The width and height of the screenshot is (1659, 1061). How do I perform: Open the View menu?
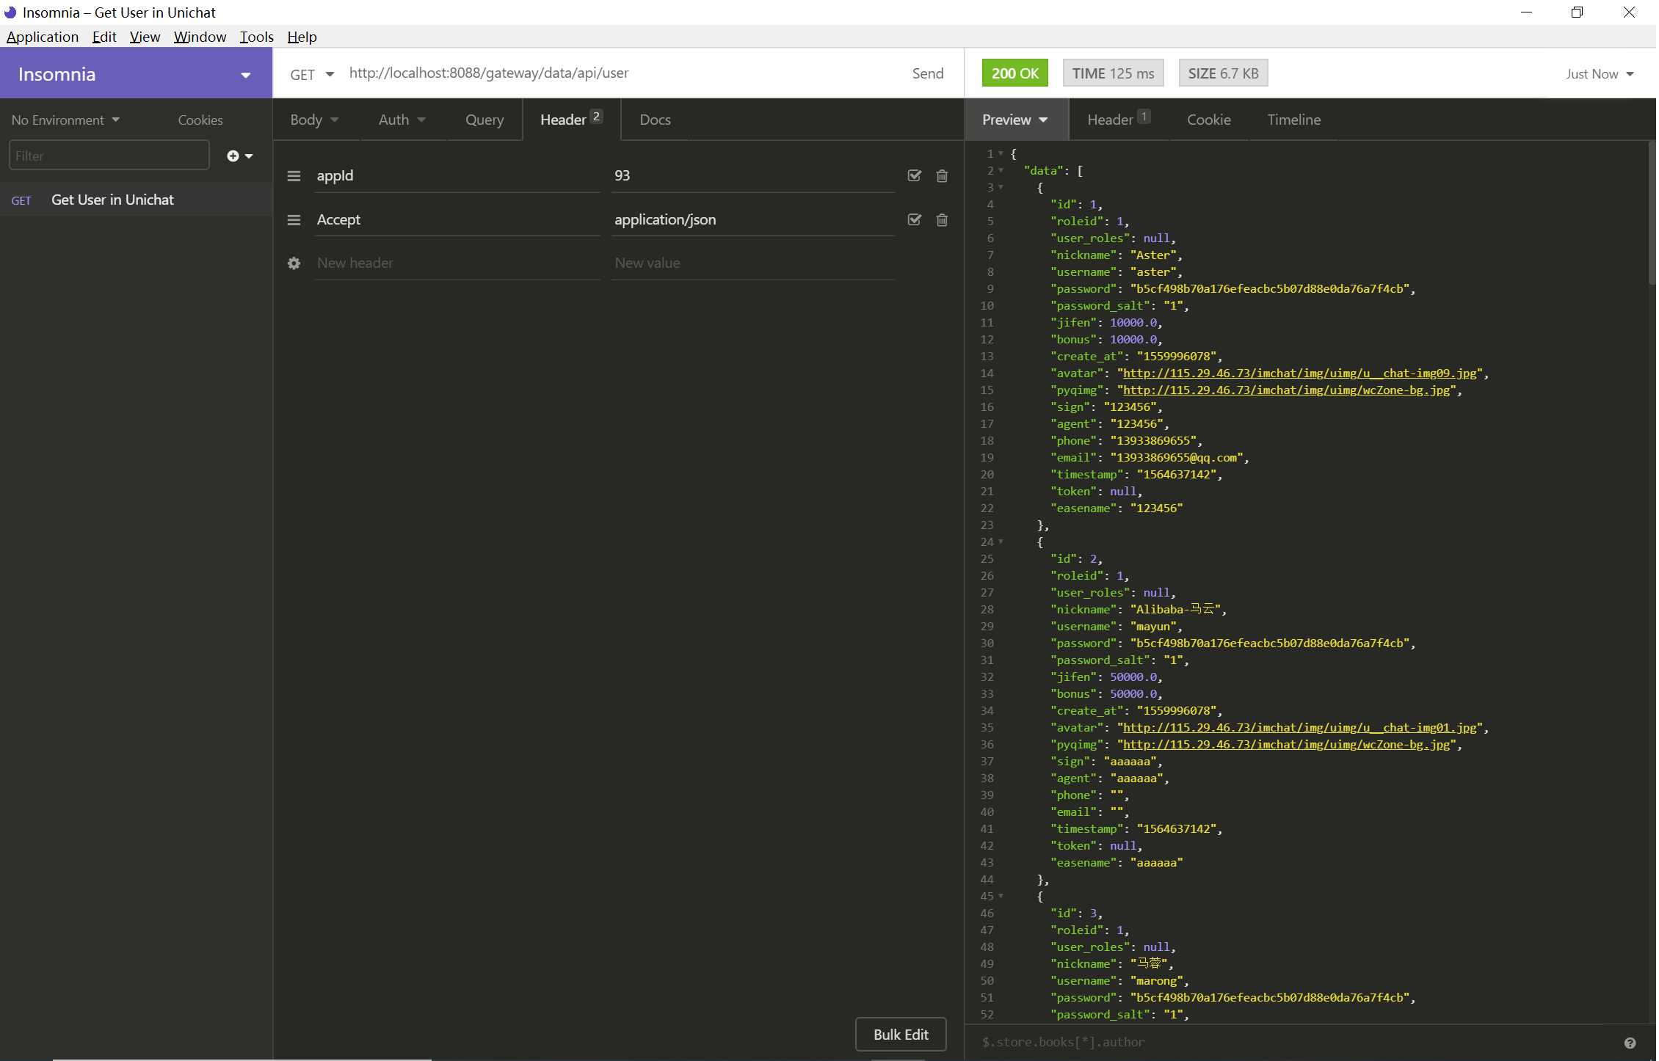pos(145,37)
